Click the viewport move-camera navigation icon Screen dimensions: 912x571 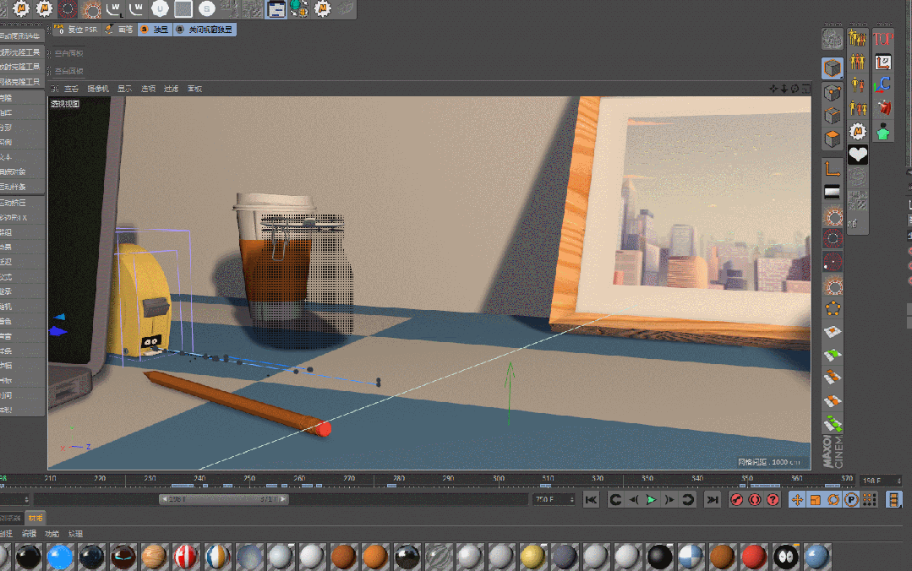(x=773, y=89)
